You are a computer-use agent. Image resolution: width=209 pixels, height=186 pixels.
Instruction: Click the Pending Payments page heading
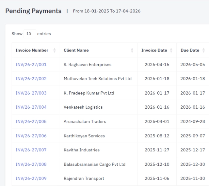33,11
